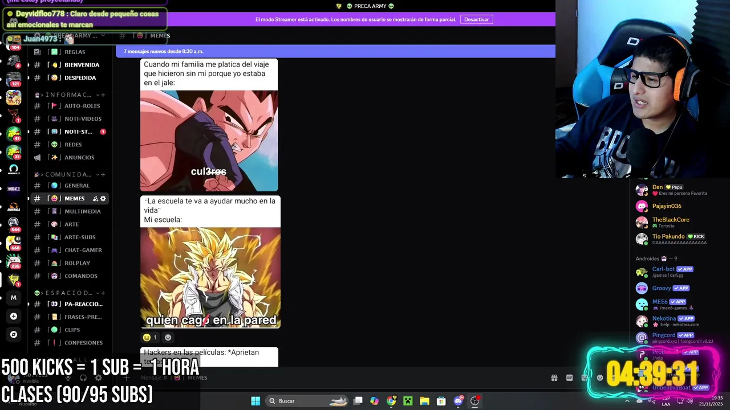This screenshot has height=410, width=730.
Task: Open the FRASES-PRE channel
Action: point(68,317)
